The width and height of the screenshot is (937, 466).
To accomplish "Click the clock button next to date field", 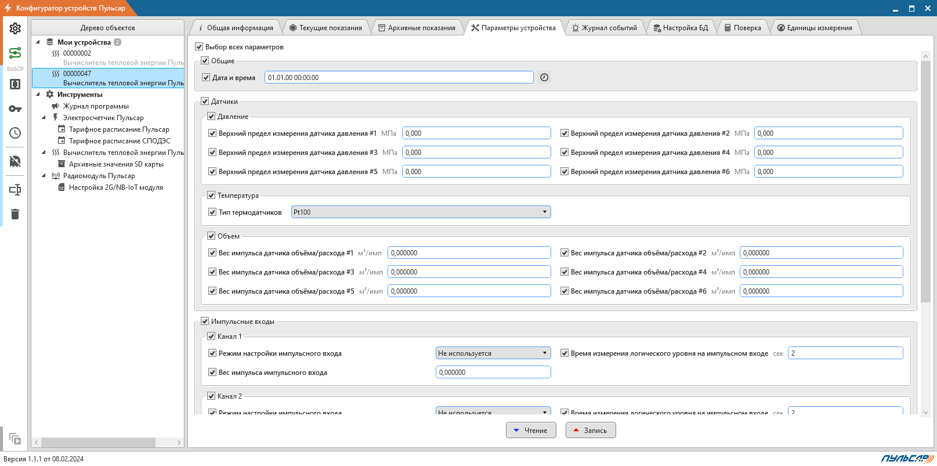I will click(x=544, y=77).
